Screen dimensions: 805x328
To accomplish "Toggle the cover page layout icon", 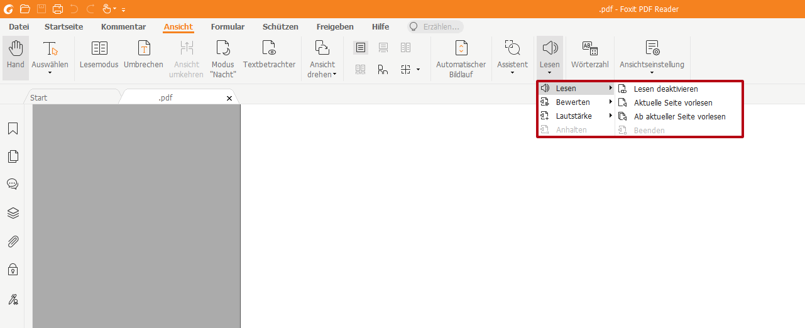I will coord(383,69).
